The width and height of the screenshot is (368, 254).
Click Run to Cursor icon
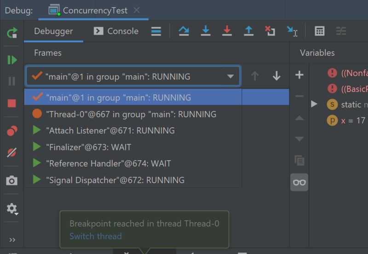pyautogui.click(x=292, y=31)
